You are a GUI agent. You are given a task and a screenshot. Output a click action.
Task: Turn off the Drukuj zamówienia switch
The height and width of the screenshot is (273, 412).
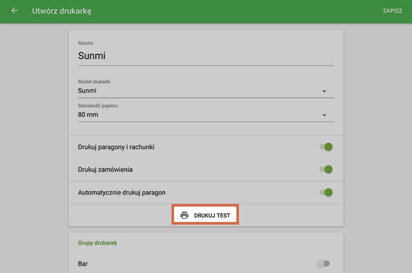325,169
